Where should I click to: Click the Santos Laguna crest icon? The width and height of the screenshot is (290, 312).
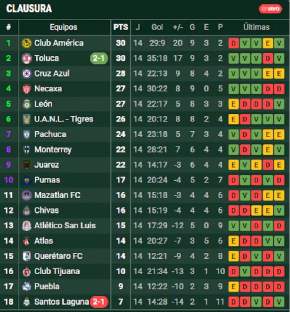[x=27, y=302]
